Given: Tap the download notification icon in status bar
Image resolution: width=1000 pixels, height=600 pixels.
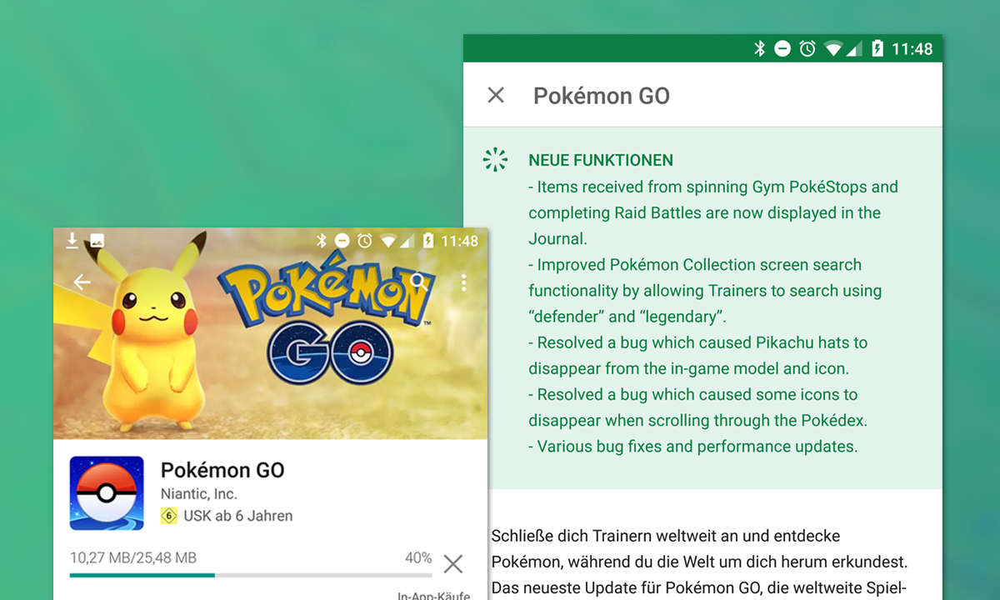Looking at the screenshot, I should (72, 241).
